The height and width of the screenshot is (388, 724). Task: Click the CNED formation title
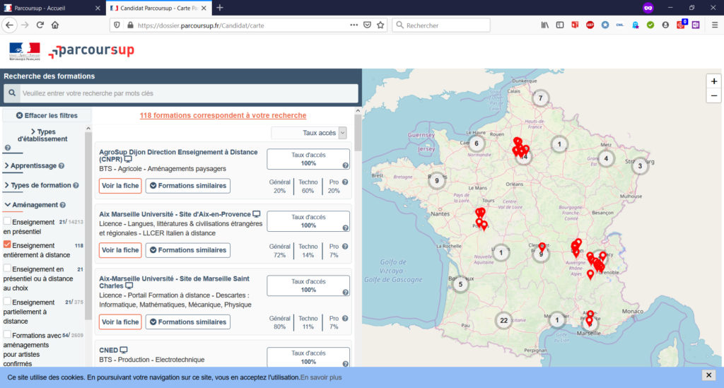coord(108,350)
